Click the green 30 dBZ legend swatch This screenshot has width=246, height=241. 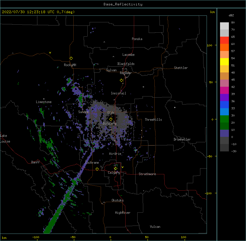[x=224, y=119]
